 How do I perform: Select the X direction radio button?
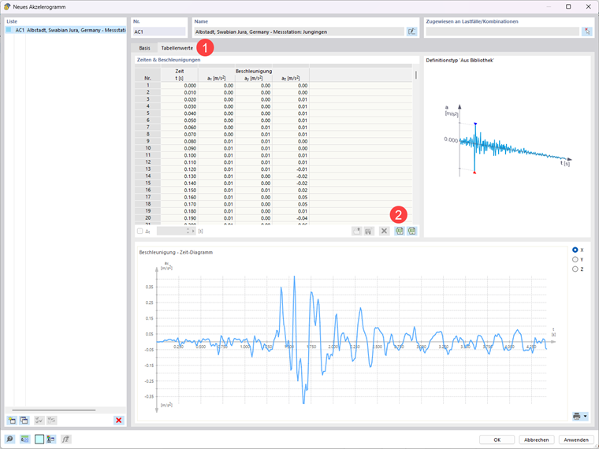tap(575, 250)
